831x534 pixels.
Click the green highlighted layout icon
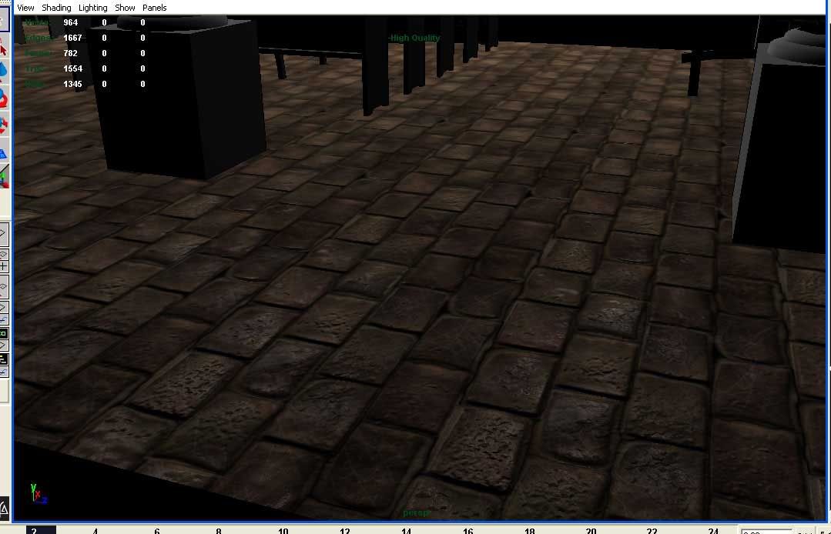(4, 333)
